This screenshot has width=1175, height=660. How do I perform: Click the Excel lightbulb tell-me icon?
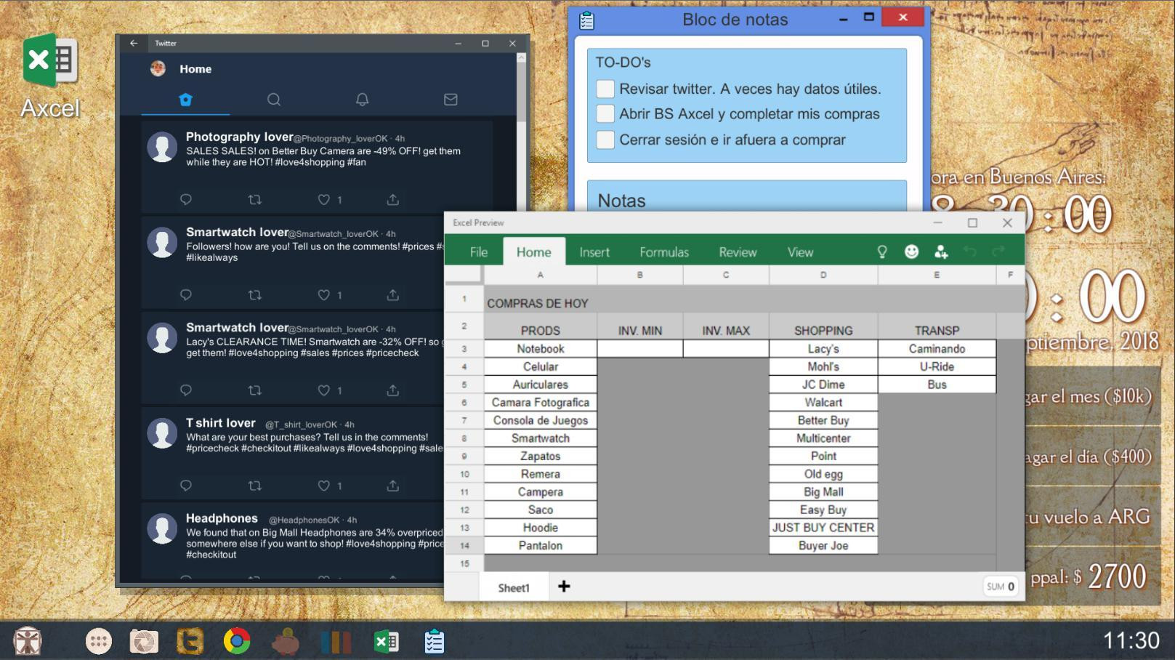pyautogui.click(x=882, y=251)
